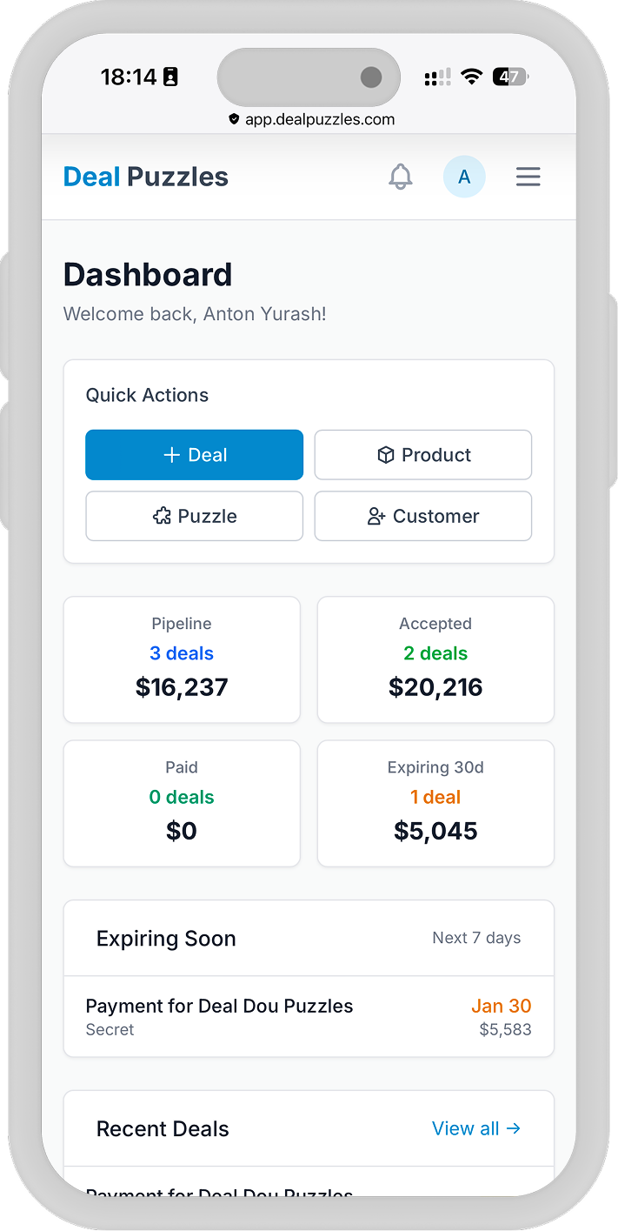Image resolution: width=618 pixels, height=1231 pixels.
Task: Open the Pipeline stats card
Action: pos(182,659)
